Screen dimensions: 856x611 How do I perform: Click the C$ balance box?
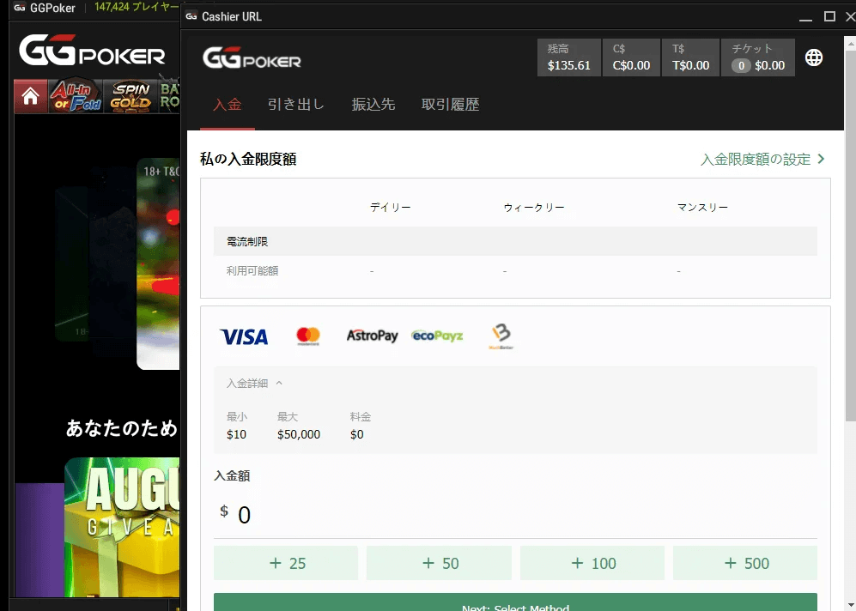click(x=631, y=57)
